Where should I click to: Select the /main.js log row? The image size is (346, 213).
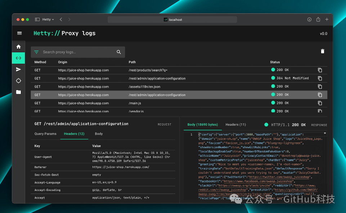179,103
